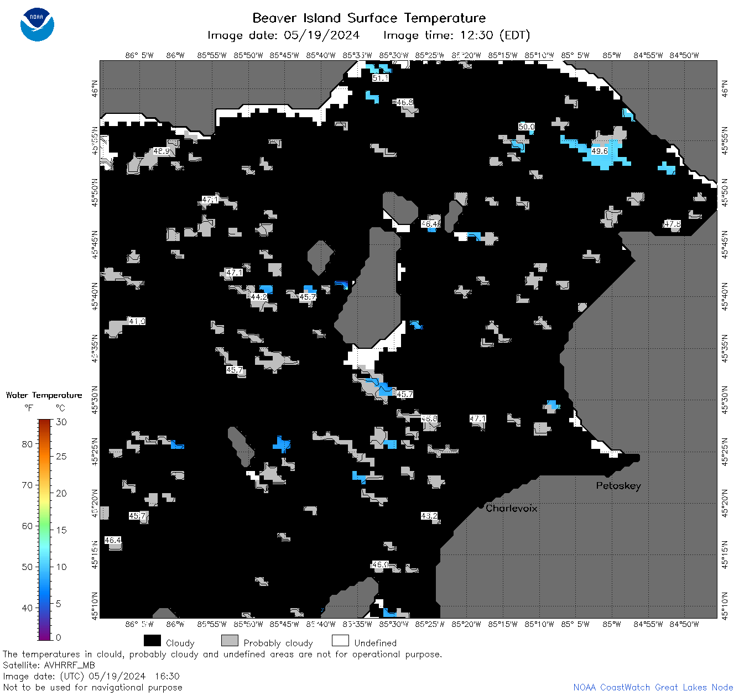Click the 'Not to be used for navigational purpose' note

click(92, 687)
